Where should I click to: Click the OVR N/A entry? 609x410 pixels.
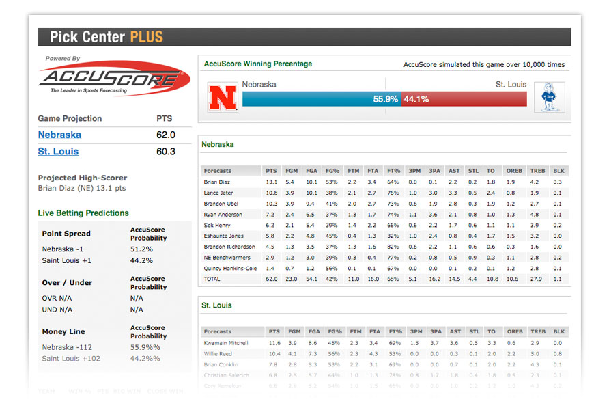pos(57,298)
